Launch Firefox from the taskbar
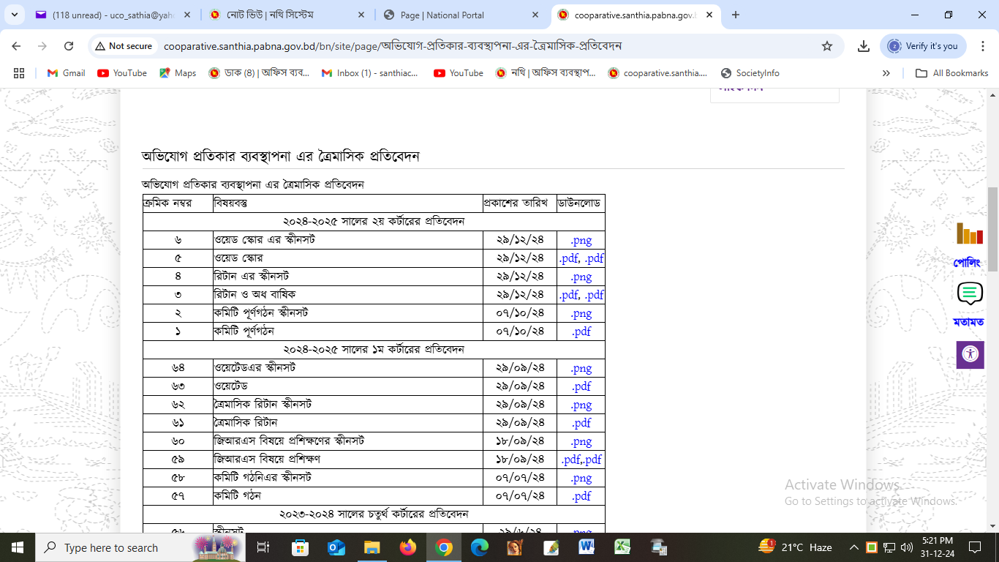 pos(407,547)
